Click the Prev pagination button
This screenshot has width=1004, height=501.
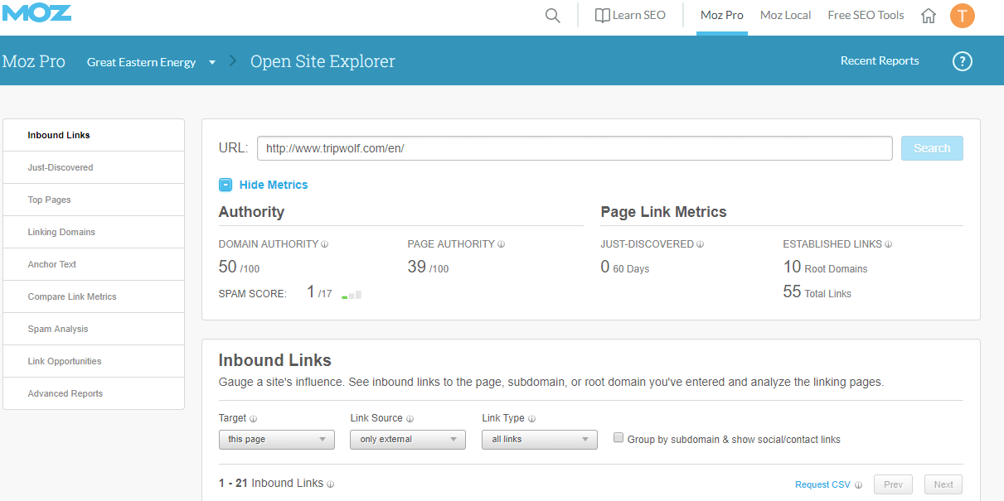[x=893, y=484]
